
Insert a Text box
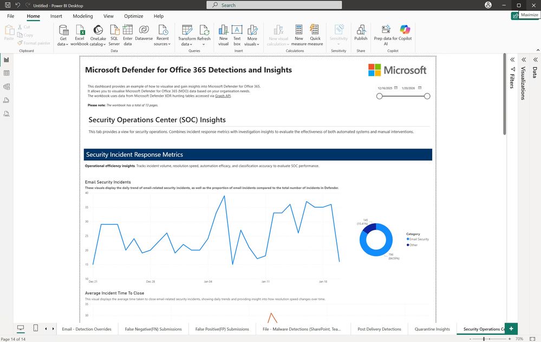[237, 35]
